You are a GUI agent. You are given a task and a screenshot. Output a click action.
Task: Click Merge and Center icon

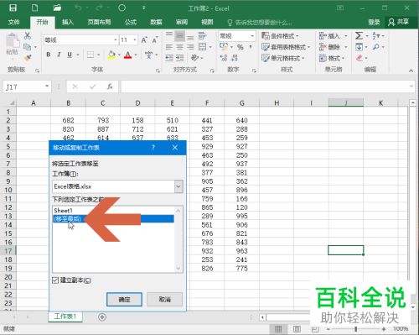(202, 47)
